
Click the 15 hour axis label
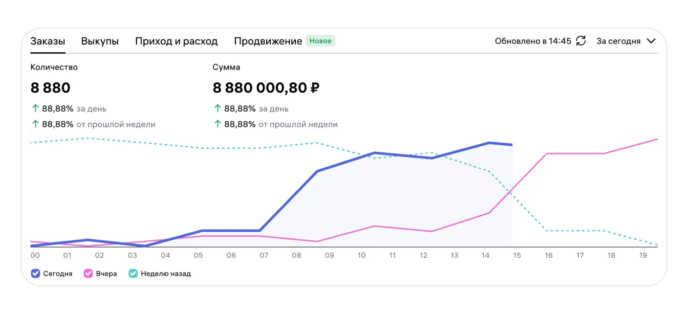coord(517,255)
